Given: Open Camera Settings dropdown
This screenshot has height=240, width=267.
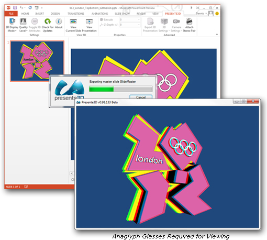Looking at the screenshot, I should coord(176,25).
